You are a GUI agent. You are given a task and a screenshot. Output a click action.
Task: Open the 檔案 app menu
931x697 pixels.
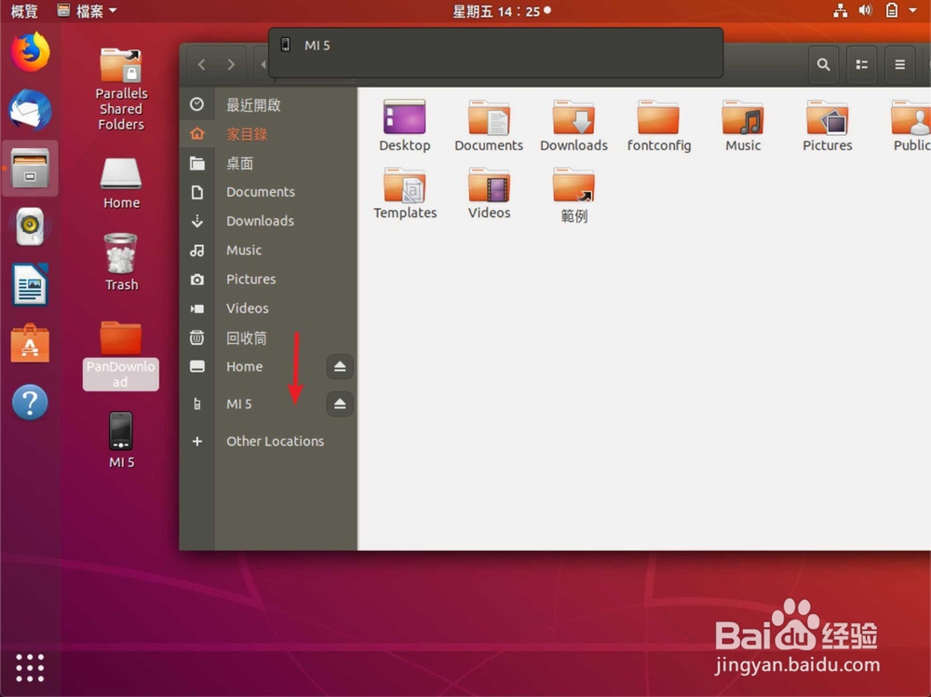(x=87, y=10)
